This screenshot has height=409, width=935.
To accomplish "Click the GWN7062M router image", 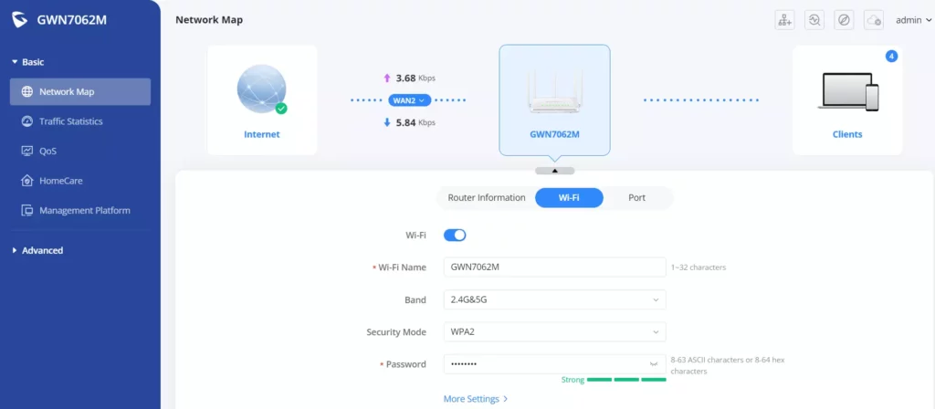I will 554,91.
